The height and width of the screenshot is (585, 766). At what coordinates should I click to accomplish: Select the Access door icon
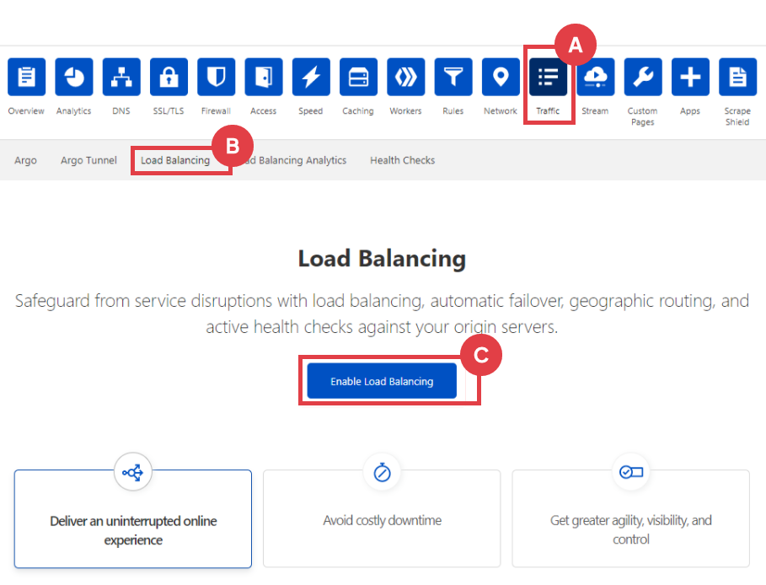[264, 78]
